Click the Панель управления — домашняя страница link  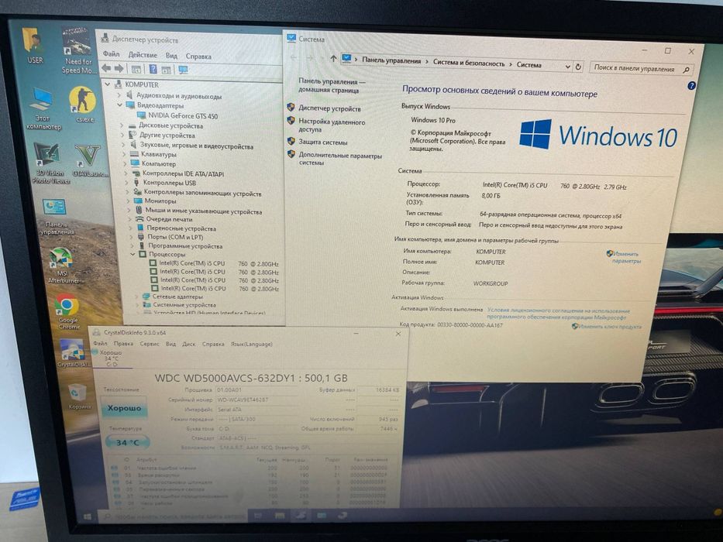332,86
